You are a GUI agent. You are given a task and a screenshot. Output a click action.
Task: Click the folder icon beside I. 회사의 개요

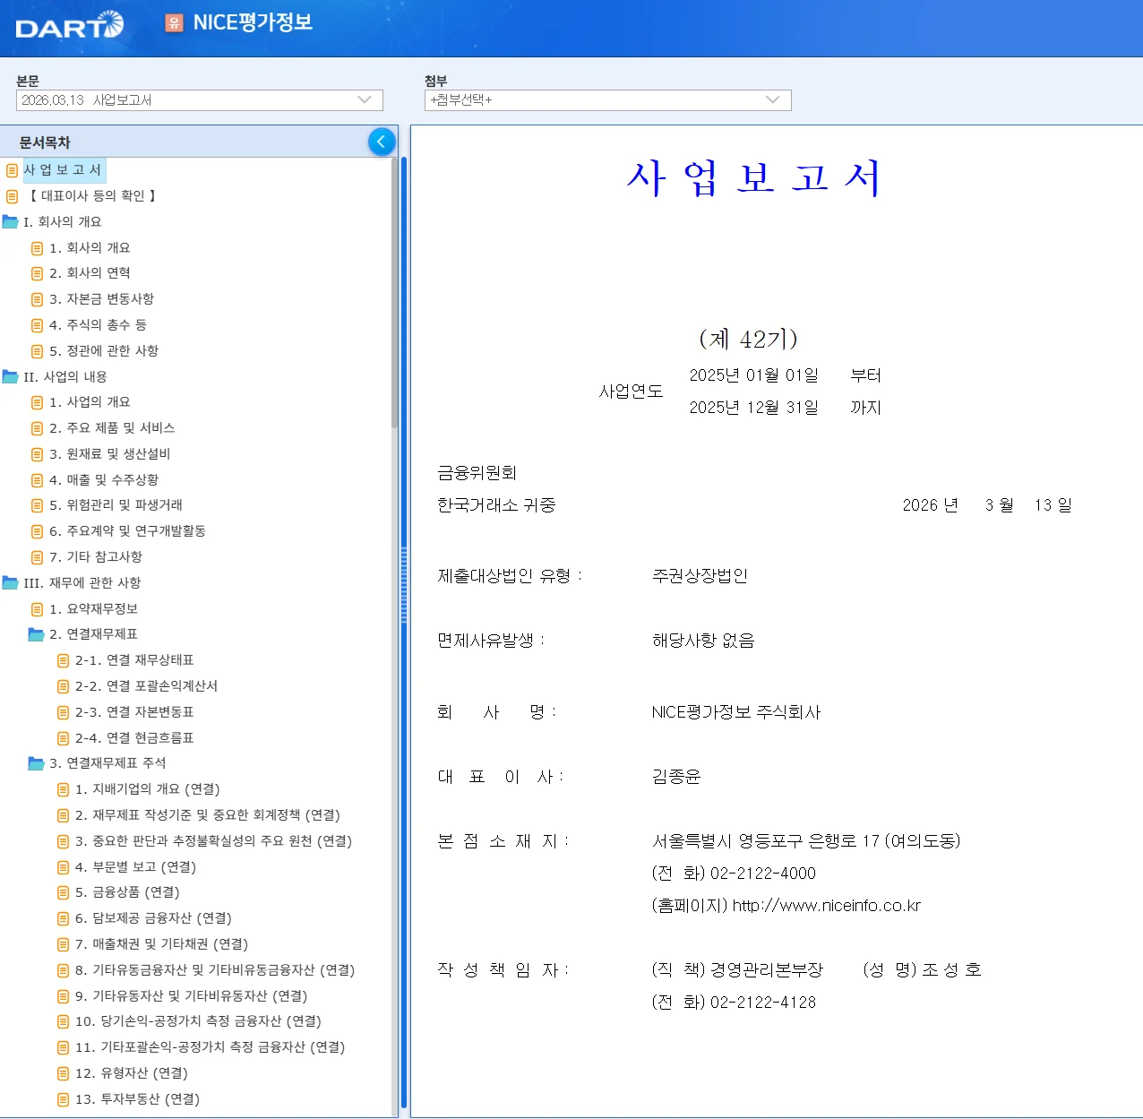[11, 221]
